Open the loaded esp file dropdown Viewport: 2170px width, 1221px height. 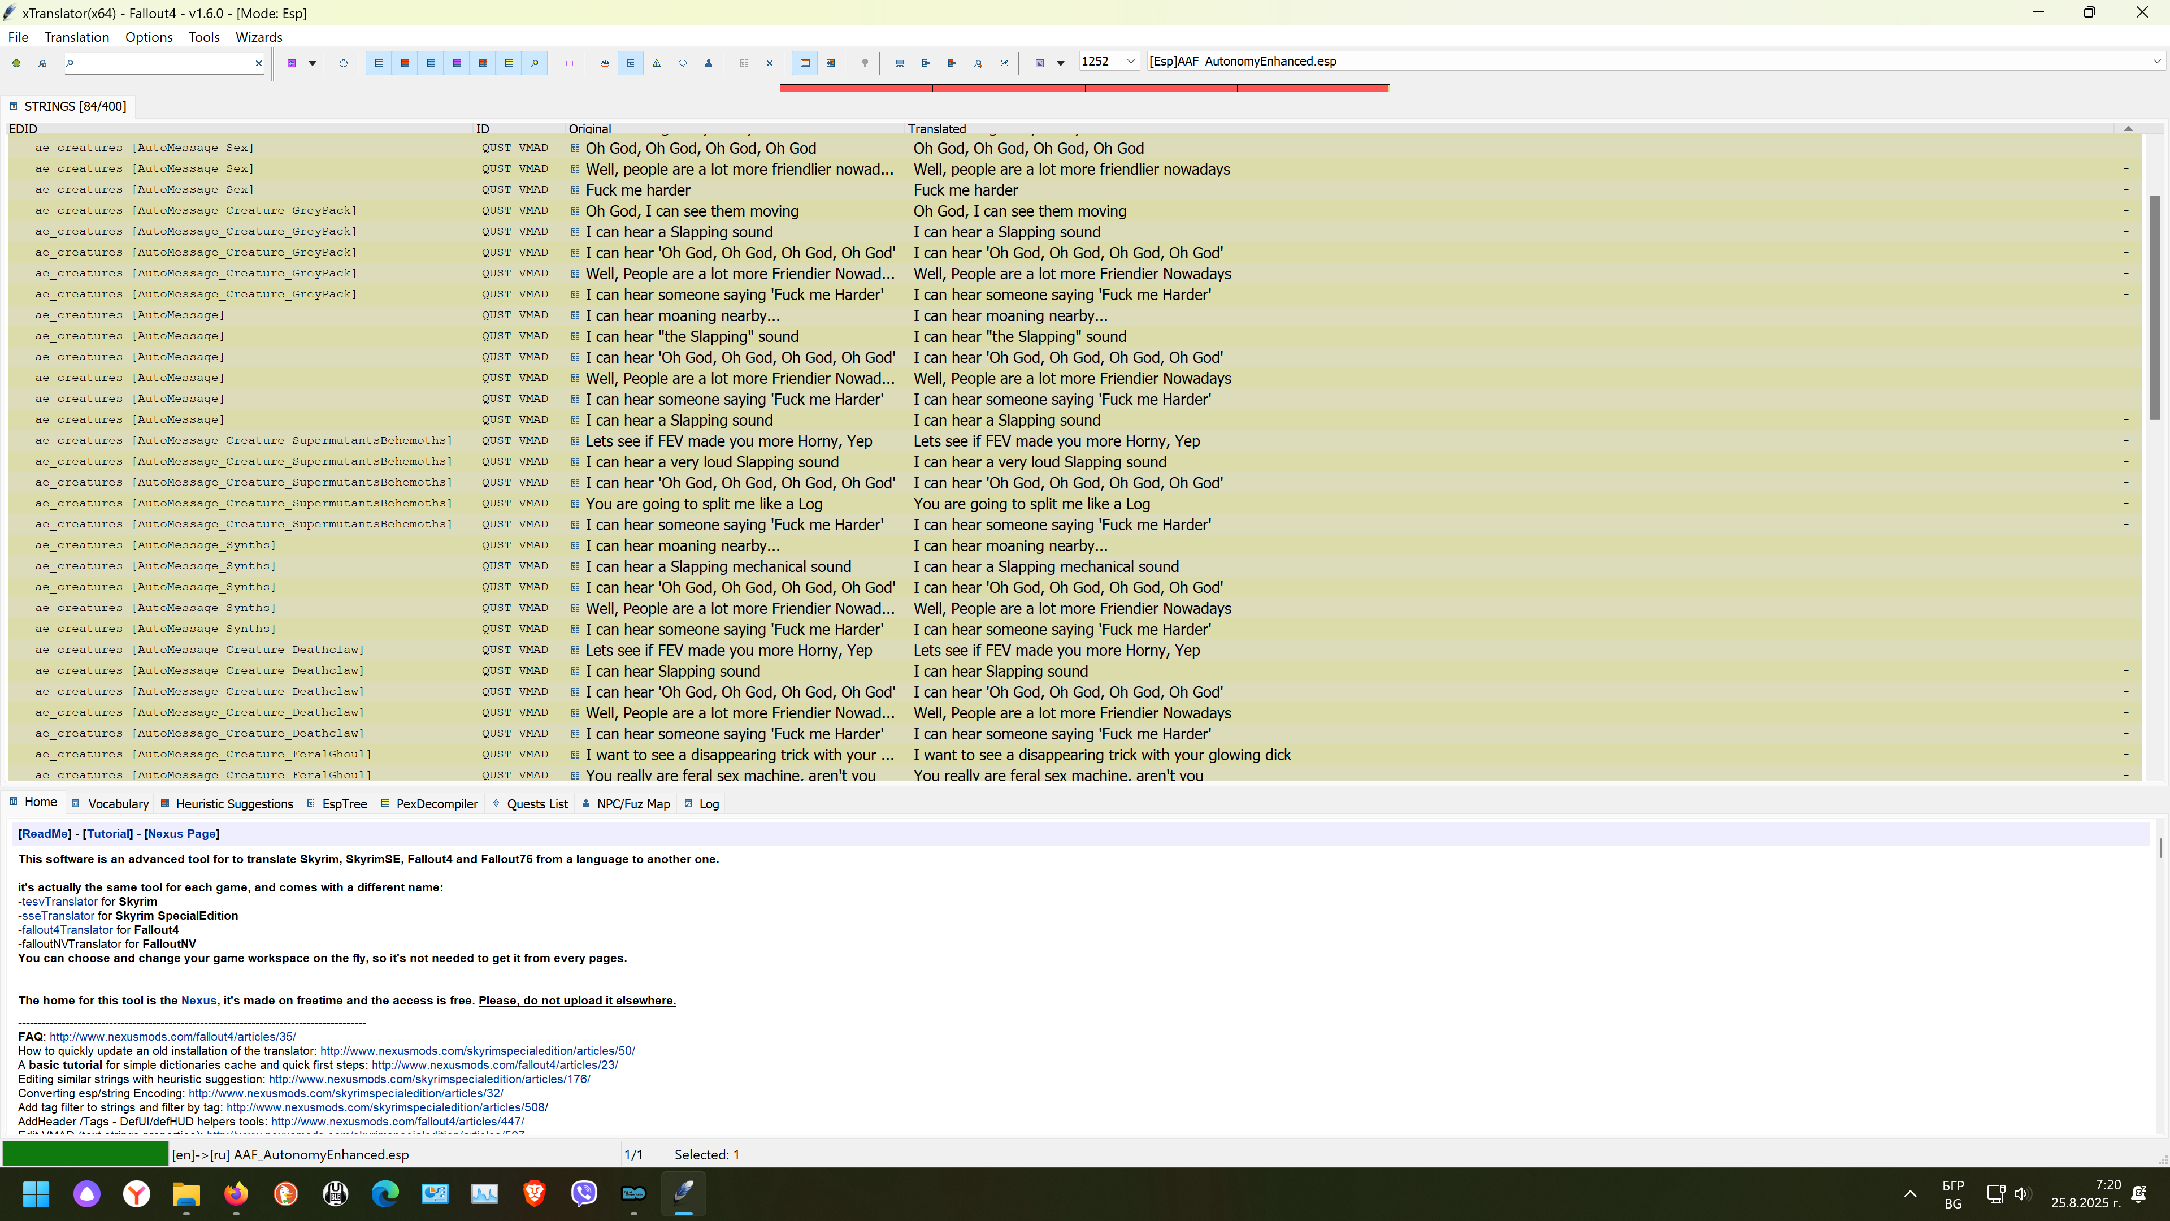2156,62
